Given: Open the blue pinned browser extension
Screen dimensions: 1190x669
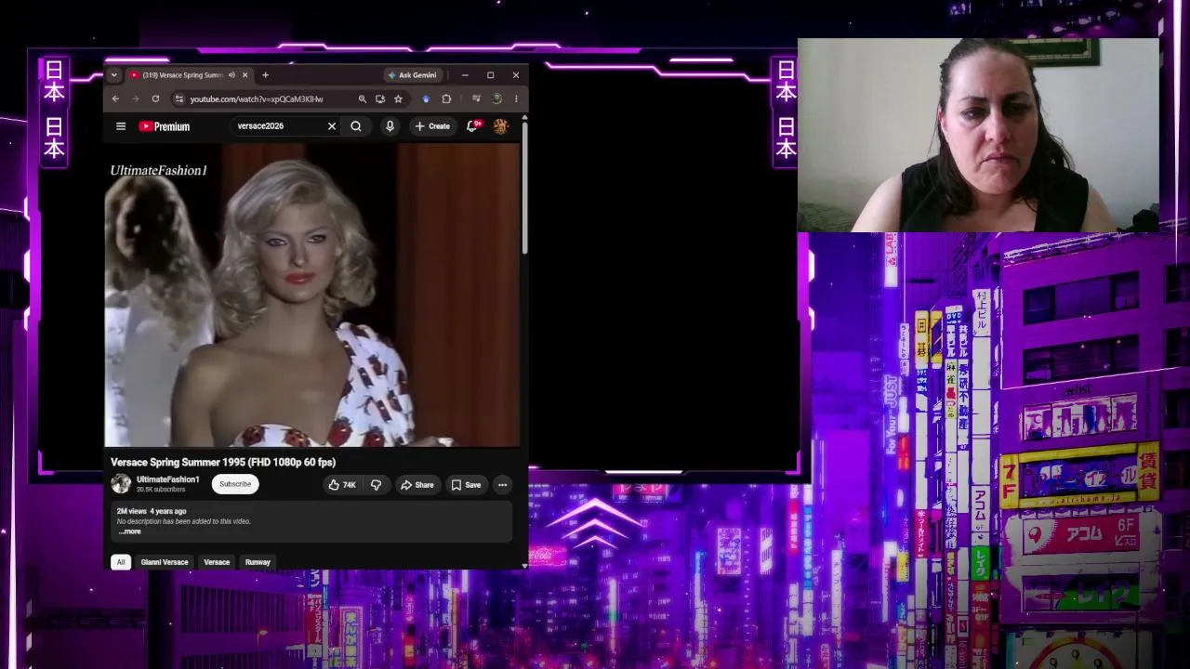Looking at the screenshot, I should point(426,98).
